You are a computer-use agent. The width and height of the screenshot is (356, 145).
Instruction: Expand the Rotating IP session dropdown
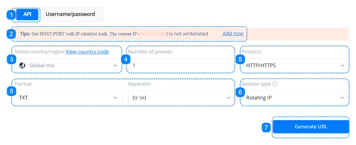pyautogui.click(x=295, y=98)
